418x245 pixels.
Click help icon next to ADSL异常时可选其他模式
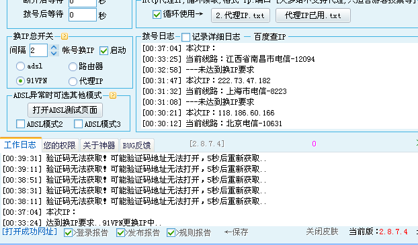click(x=113, y=95)
